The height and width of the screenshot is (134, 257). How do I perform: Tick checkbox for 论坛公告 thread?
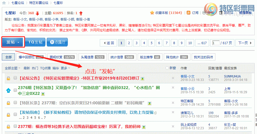15,78
